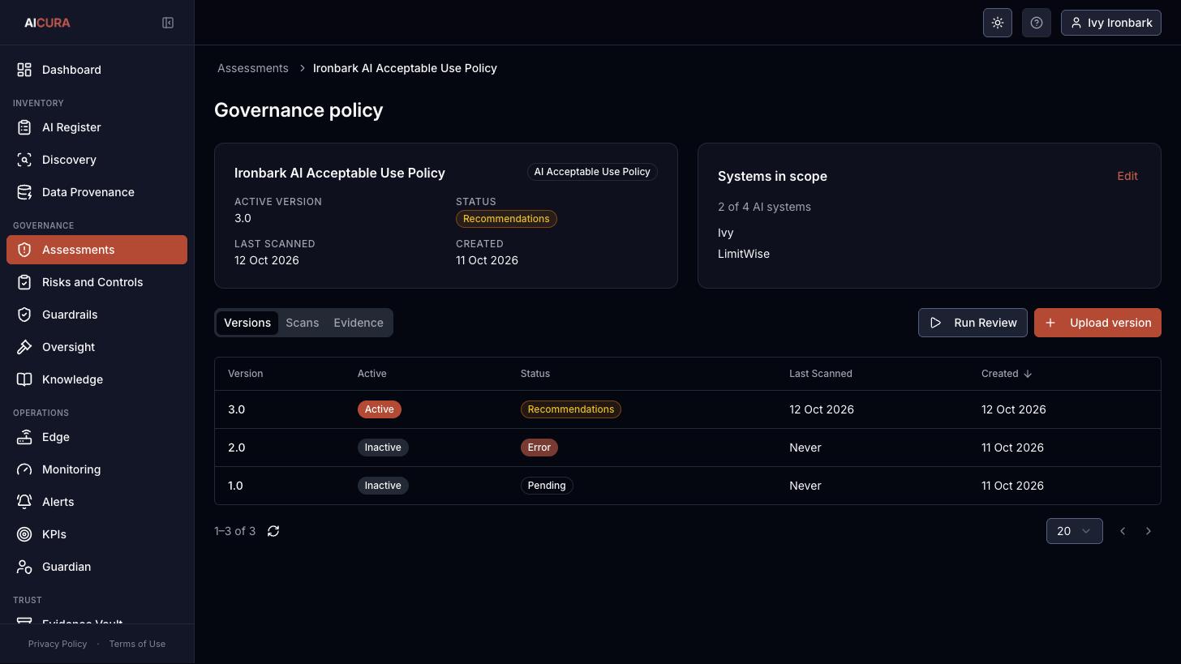Click the AICURA logo
Viewport: 1181px width, 664px height.
click(x=47, y=23)
